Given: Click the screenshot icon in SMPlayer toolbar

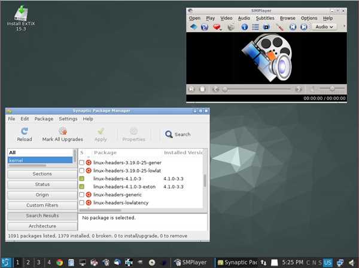Looking at the screenshot, I should [x=231, y=27].
